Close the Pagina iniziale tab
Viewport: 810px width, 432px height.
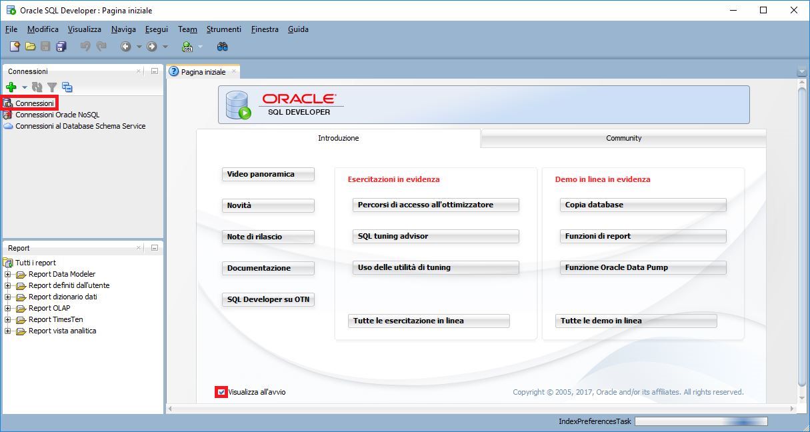pyautogui.click(x=233, y=71)
